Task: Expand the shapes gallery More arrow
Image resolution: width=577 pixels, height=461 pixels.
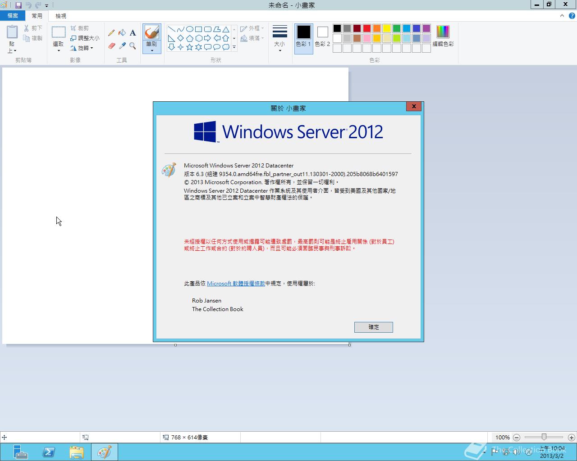Action: (x=234, y=47)
